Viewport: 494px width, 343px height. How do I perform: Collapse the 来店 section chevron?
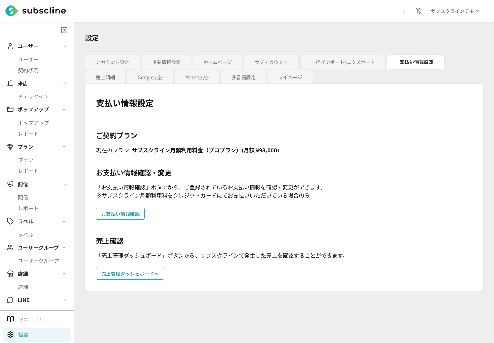[64, 83]
